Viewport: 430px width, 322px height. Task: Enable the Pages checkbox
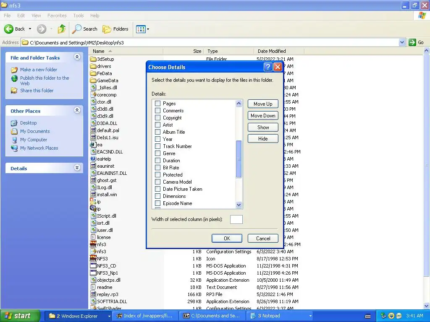158,104
